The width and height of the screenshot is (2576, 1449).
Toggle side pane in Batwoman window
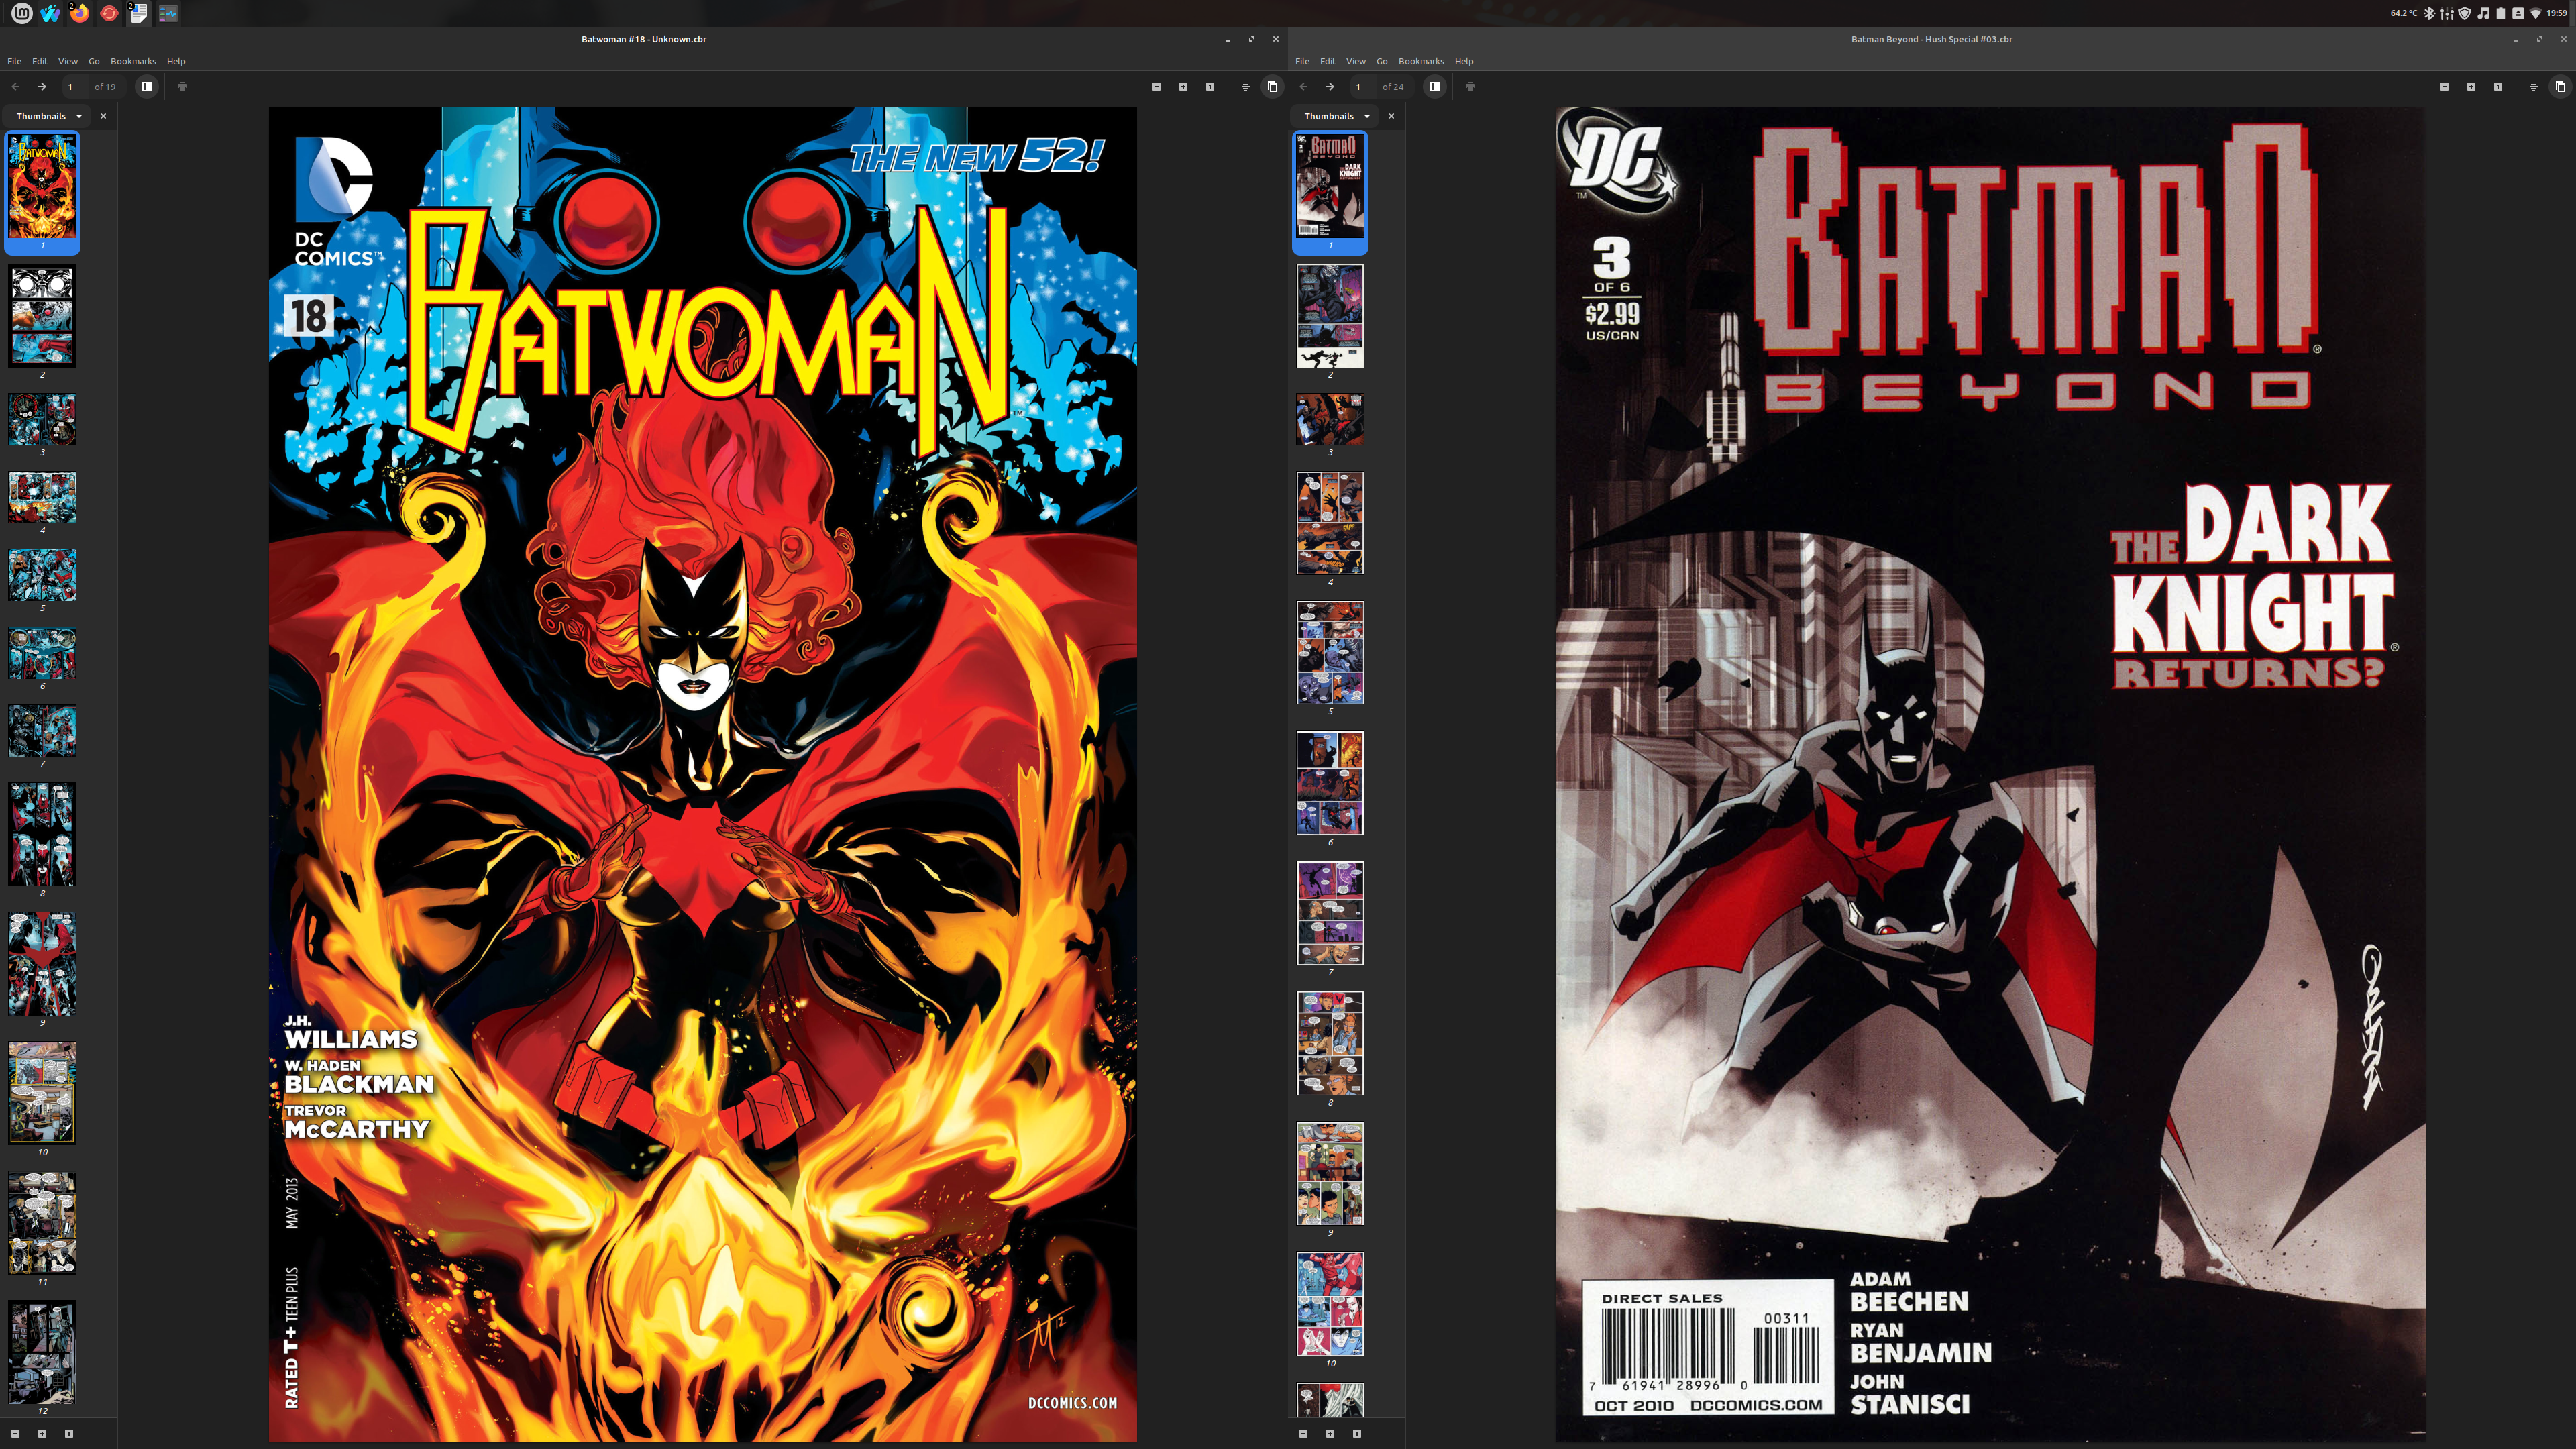click(147, 87)
